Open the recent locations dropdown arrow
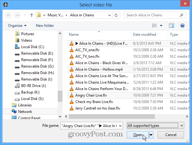 25,15
